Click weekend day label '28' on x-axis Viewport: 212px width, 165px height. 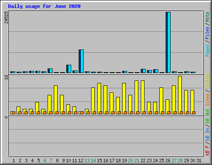coord(180,160)
